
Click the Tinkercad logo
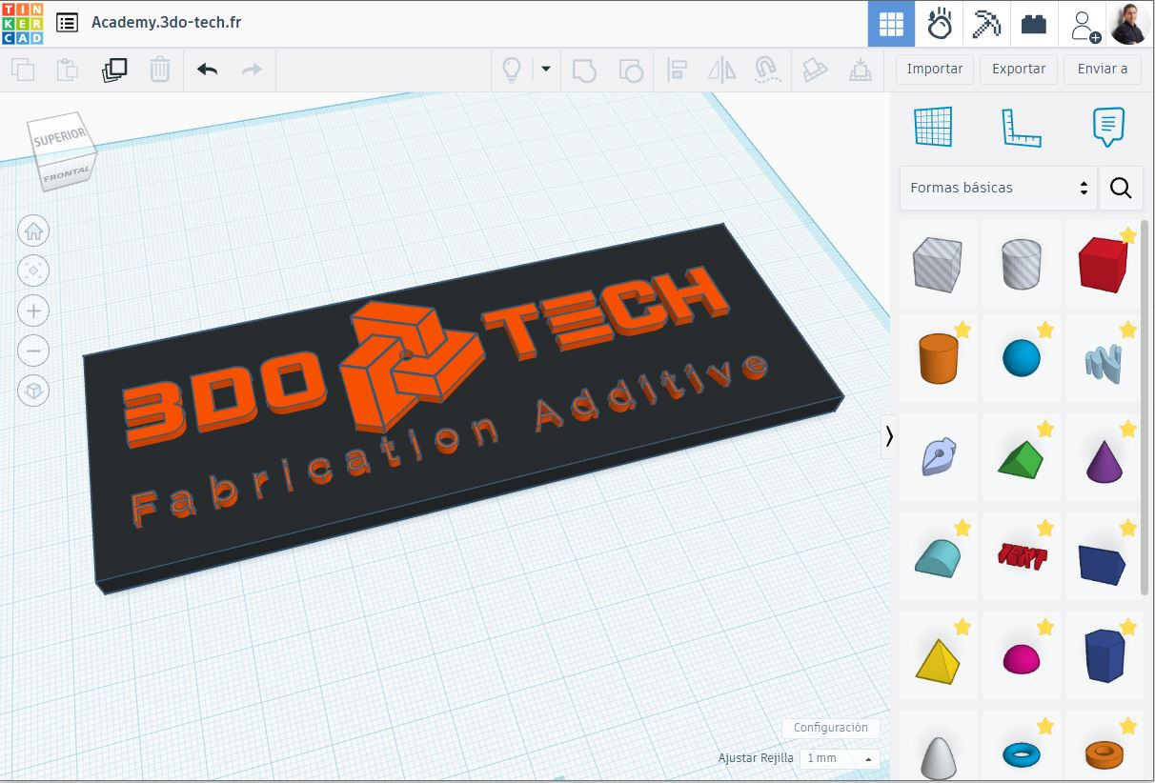point(22,23)
